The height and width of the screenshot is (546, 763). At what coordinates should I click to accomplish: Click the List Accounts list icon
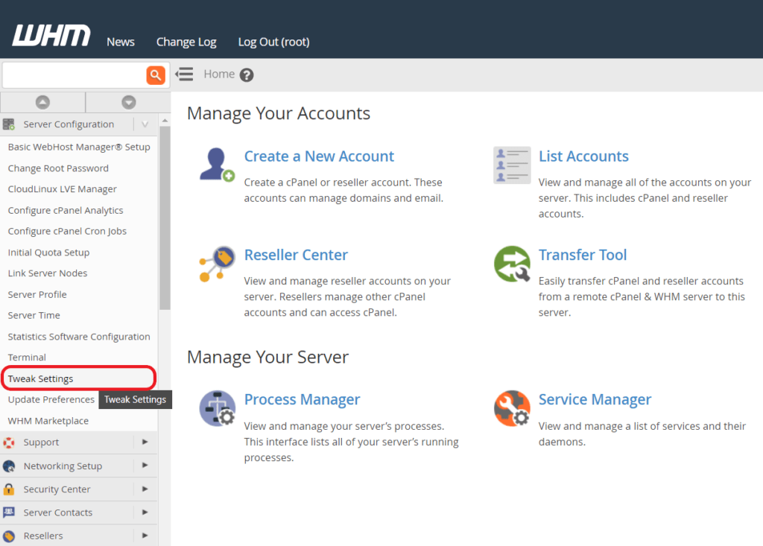coord(512,165)
